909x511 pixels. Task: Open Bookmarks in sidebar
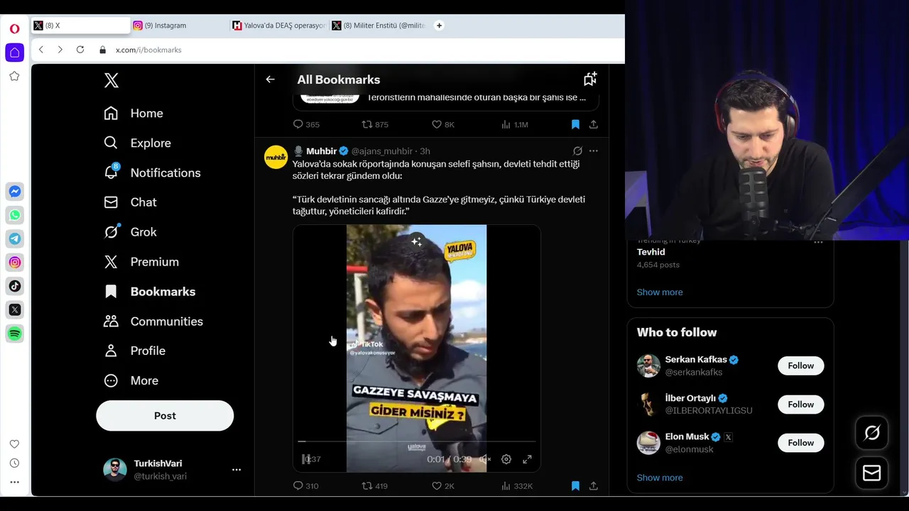coord(149,292)
